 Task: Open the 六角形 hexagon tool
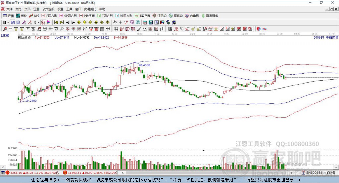192,16
